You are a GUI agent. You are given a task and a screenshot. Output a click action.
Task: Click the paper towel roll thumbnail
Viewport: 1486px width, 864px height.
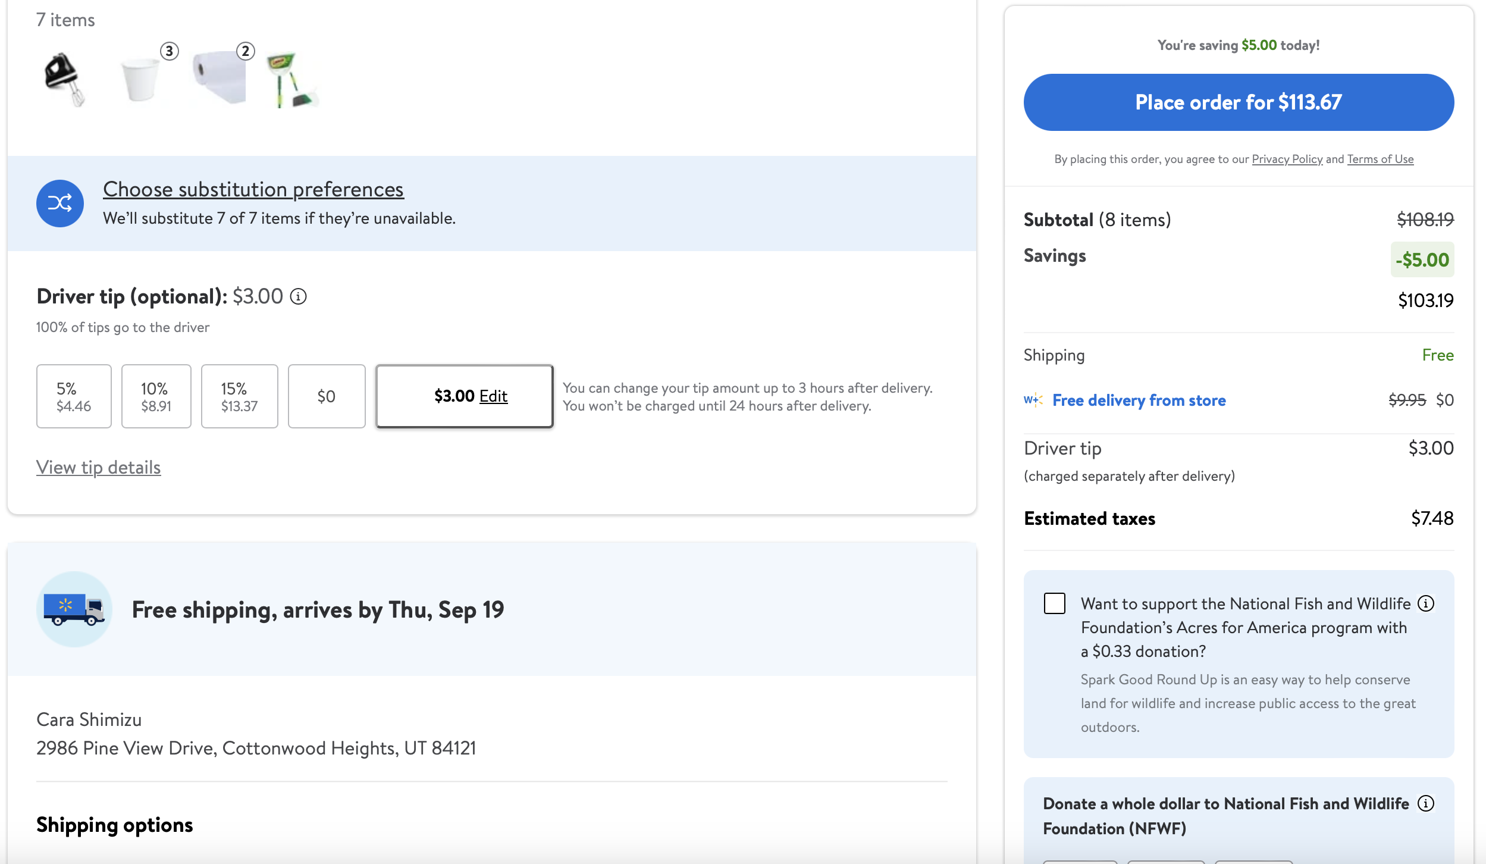(220, 78)
